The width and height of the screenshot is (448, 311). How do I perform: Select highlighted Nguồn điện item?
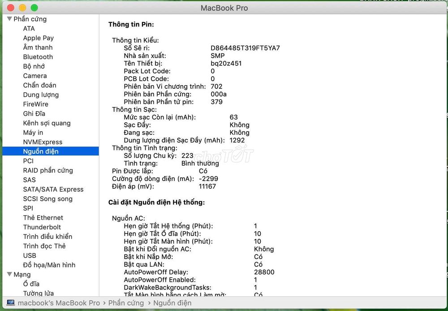coord(51,151)
